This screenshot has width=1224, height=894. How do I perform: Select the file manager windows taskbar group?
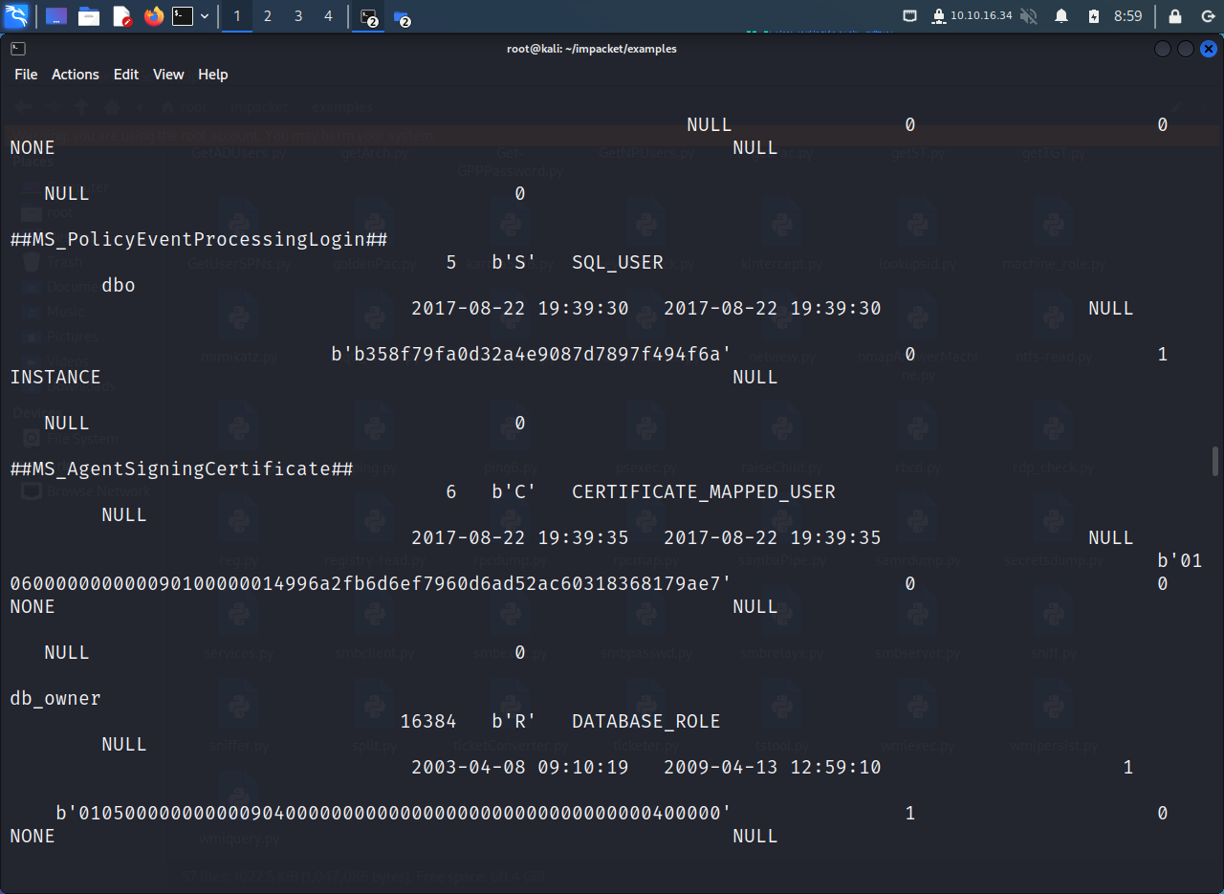coord(402,17)
